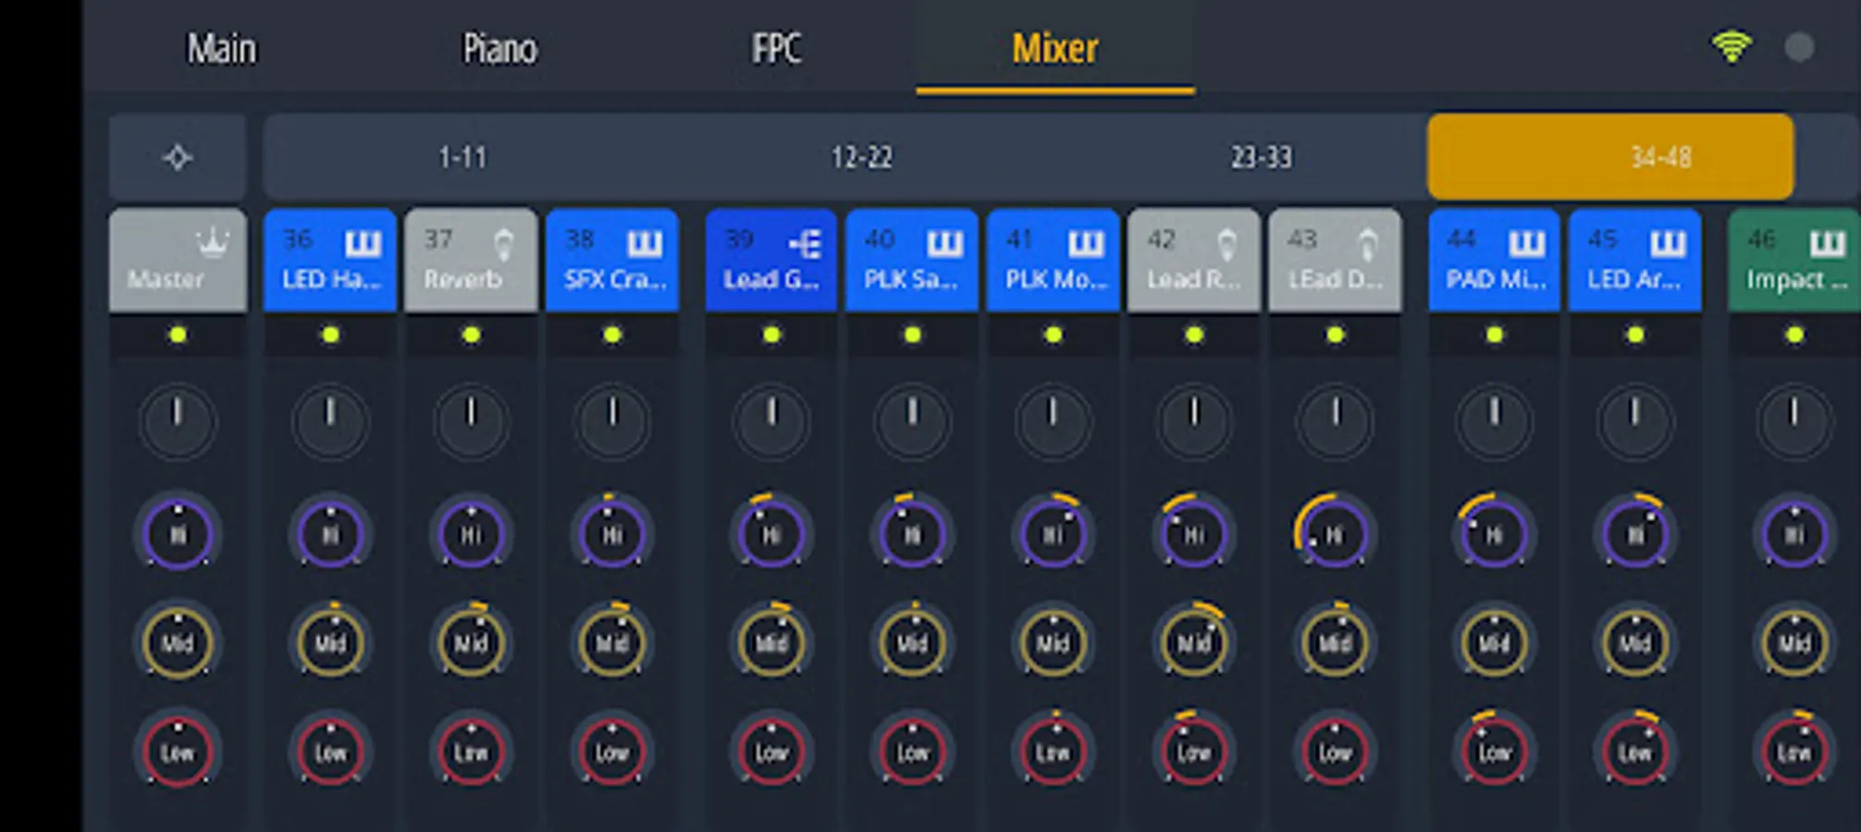This screenshot has height=832, width=1861.
Task: Click the microphone icon on Reverb track 37
Action: 503,245
